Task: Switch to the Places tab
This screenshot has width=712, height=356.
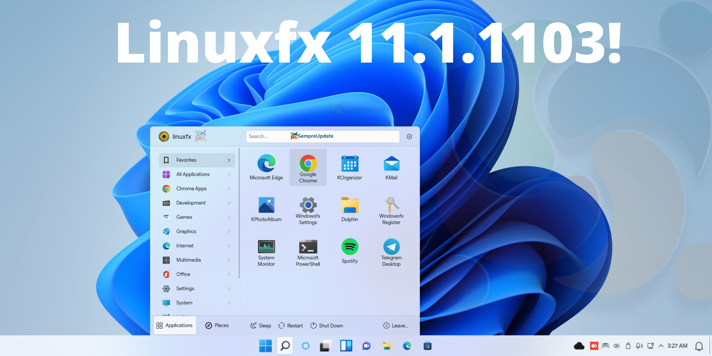Action: click(217, 325)
